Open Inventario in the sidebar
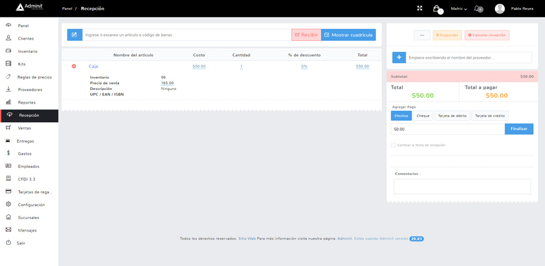The height and width of the screenshot is (266, 545). (x=27, y=51)
